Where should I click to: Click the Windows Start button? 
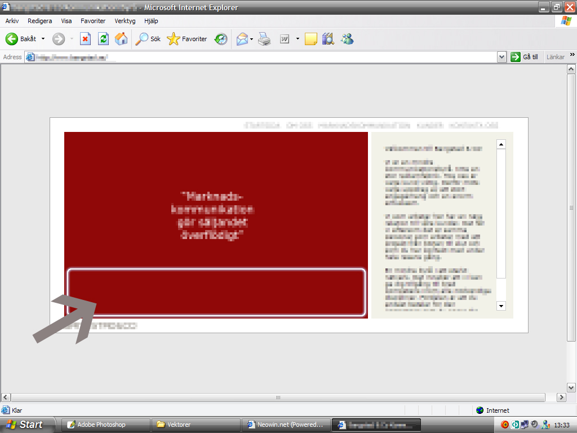coord(27,425)
